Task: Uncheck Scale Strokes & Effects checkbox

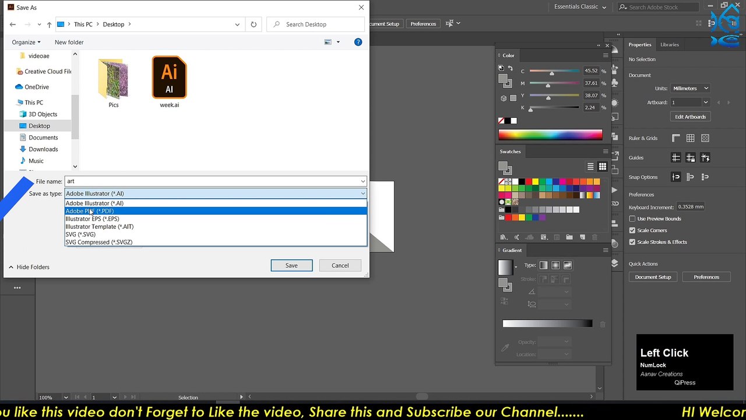Action: (x=632, y=242)
